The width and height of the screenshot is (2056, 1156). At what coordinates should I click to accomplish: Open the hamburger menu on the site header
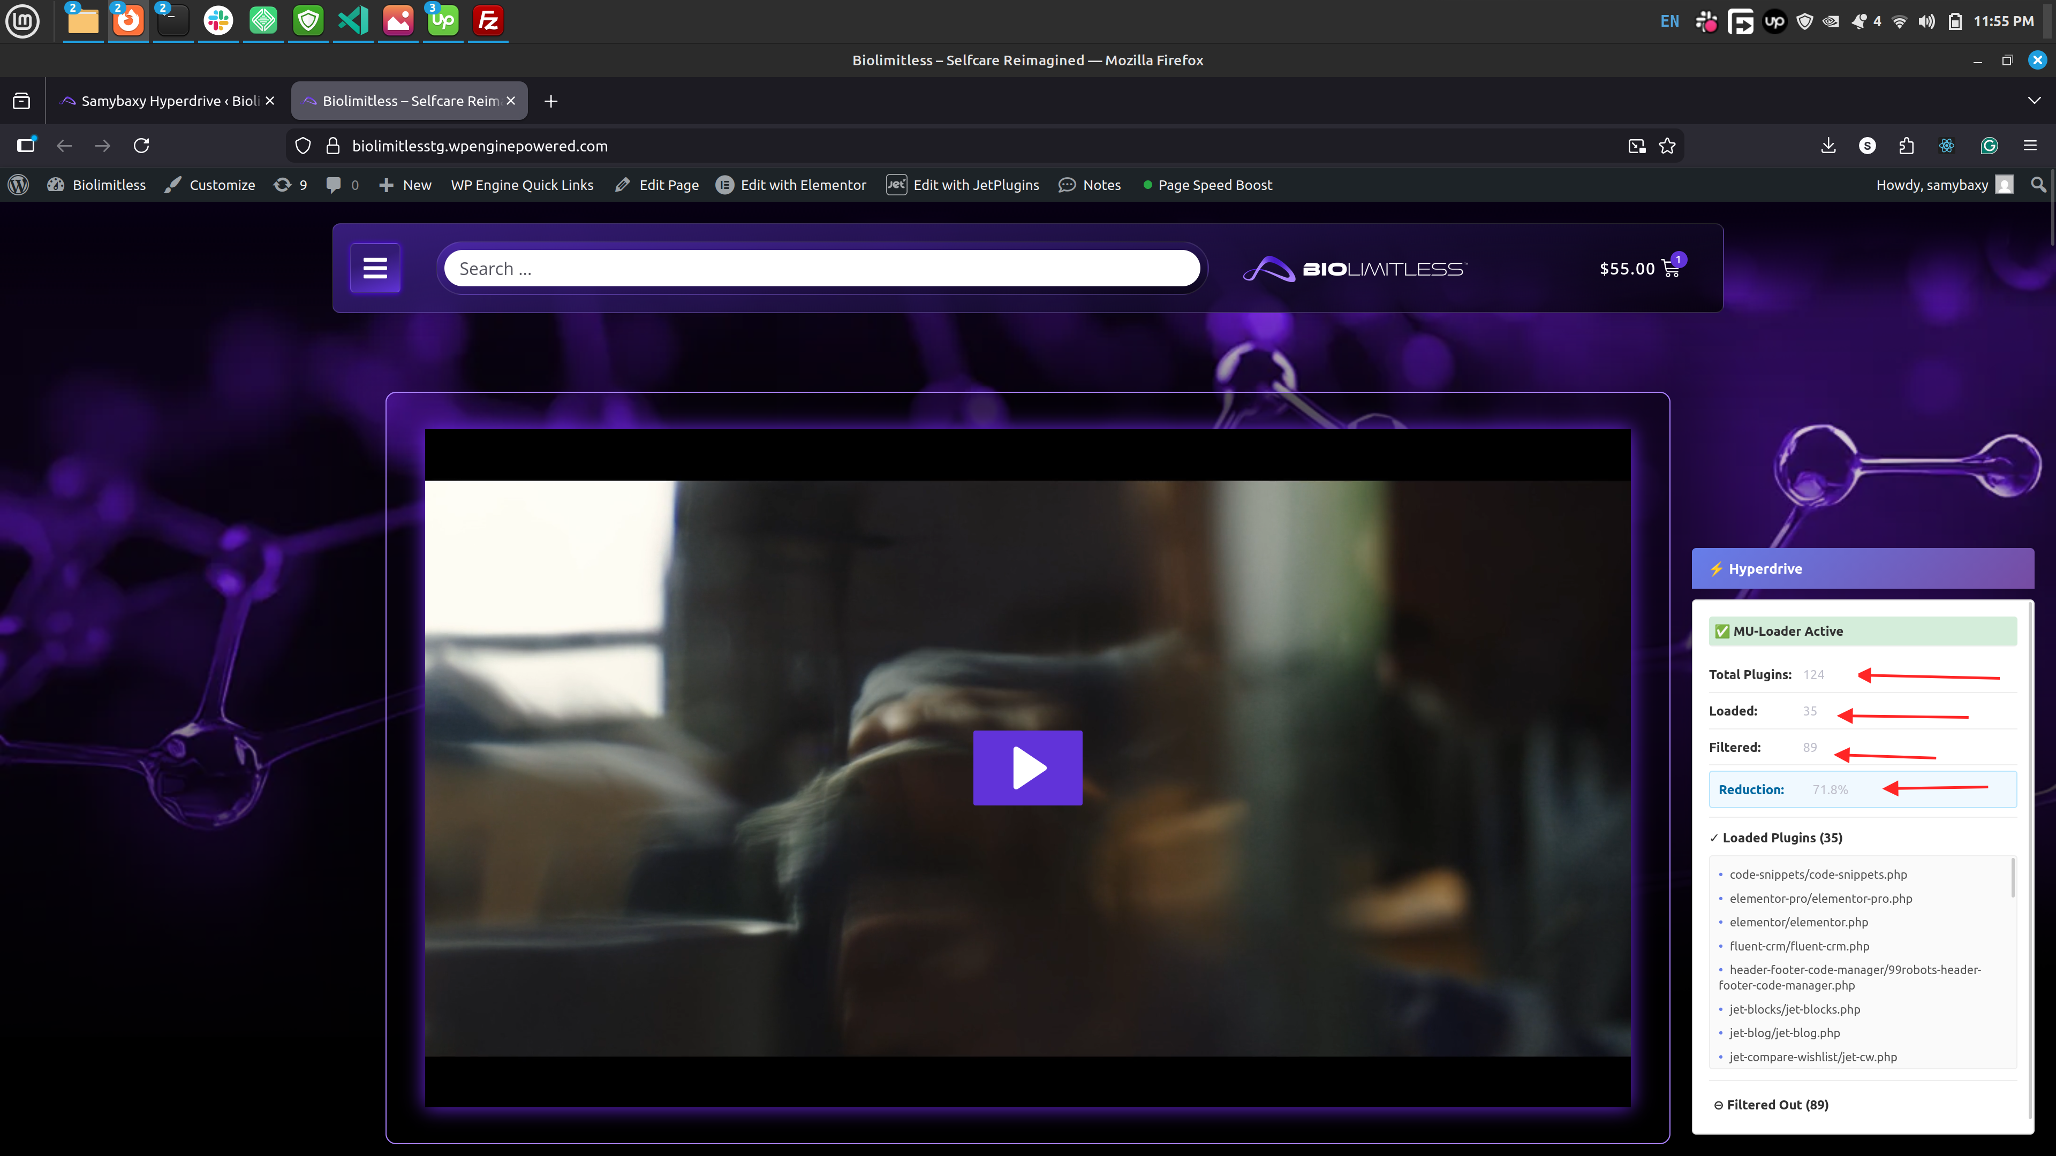pyautogui.click(x=375, y=268)
